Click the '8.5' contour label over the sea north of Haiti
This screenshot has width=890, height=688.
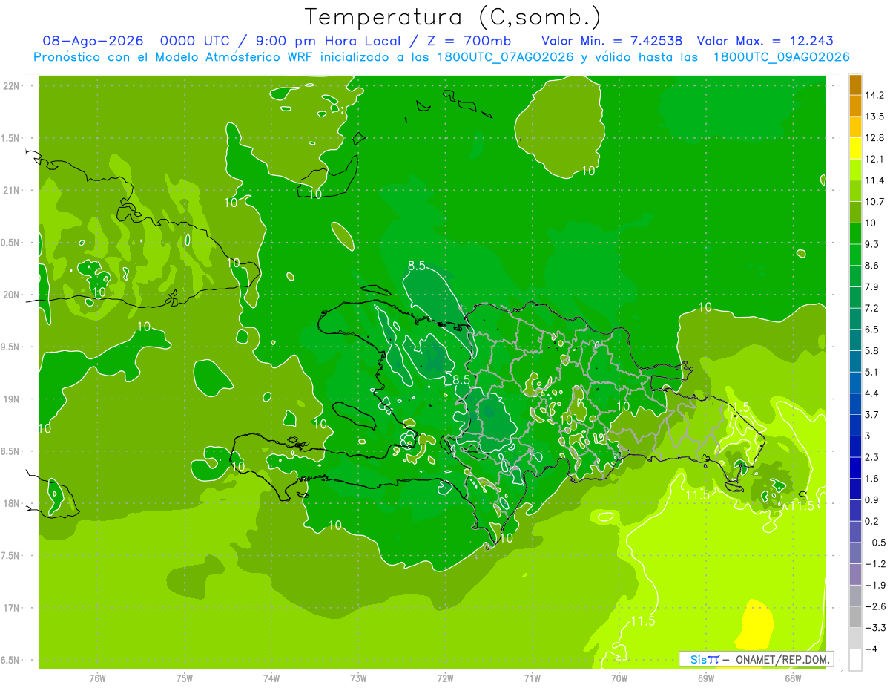[417, 266]
